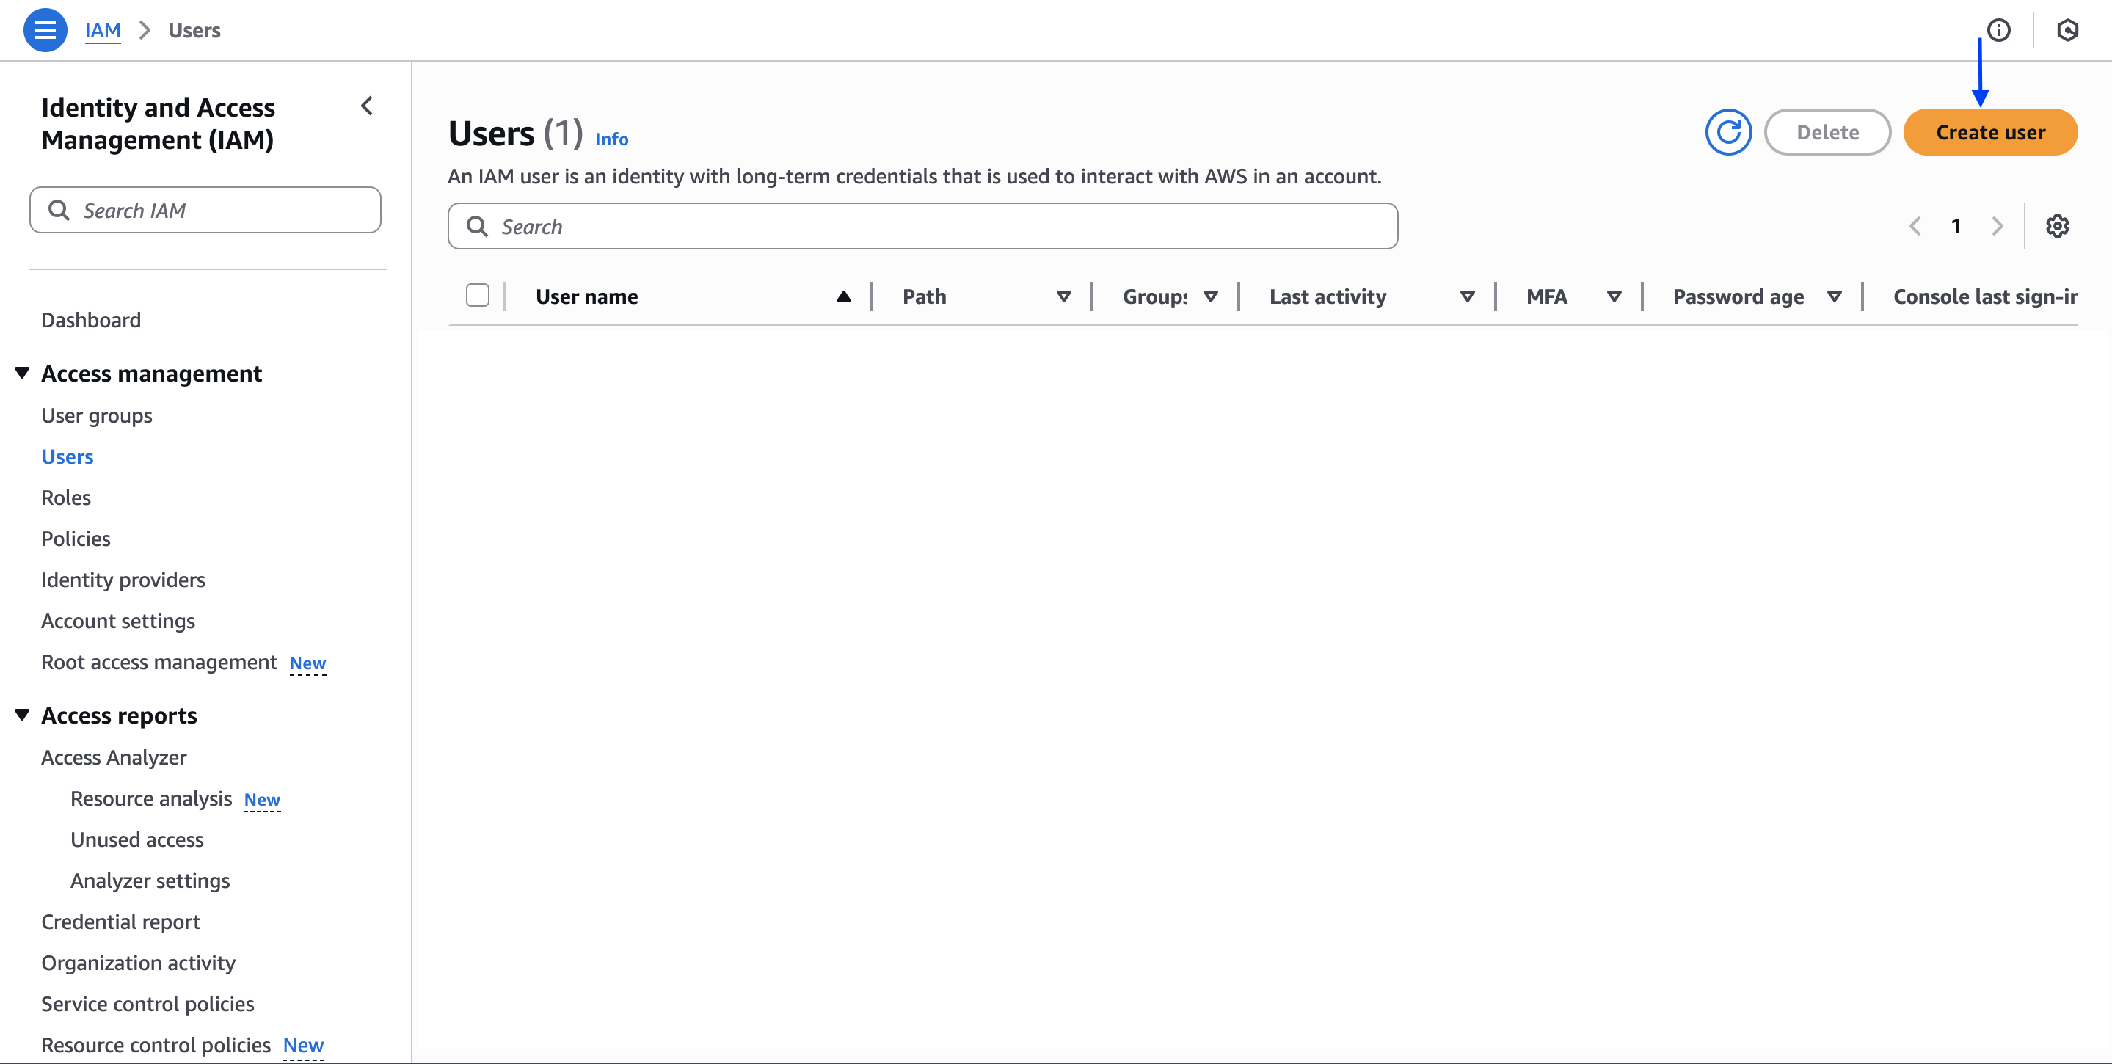Sort by User name ascending arrow
Screen dimensions: 2112x1064
coord(843,296)
